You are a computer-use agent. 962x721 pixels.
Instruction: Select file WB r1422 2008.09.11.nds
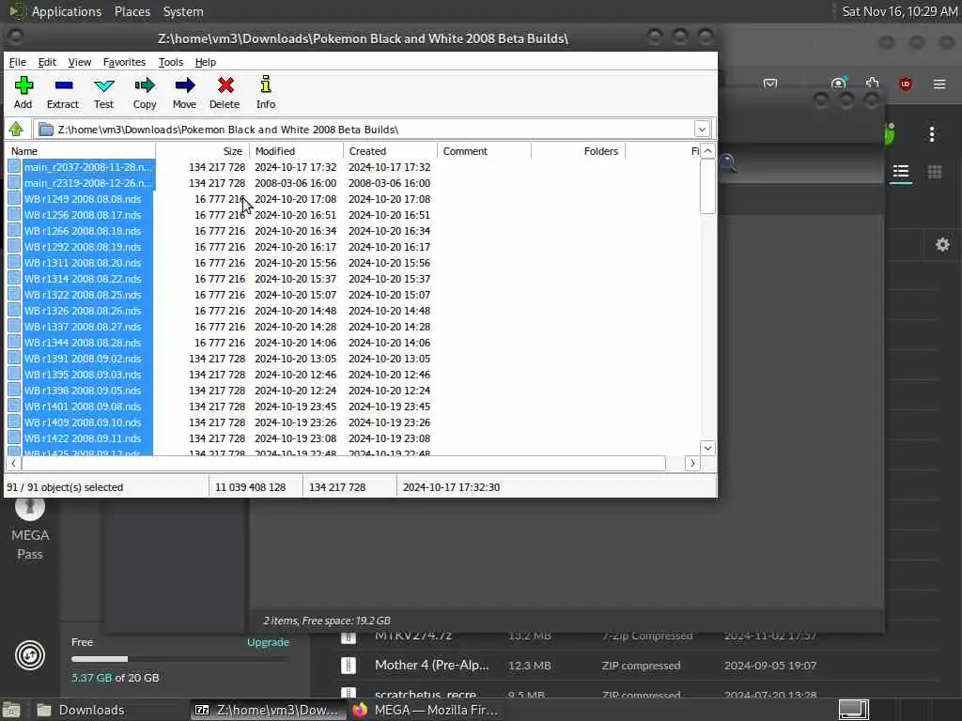(83, 437)
